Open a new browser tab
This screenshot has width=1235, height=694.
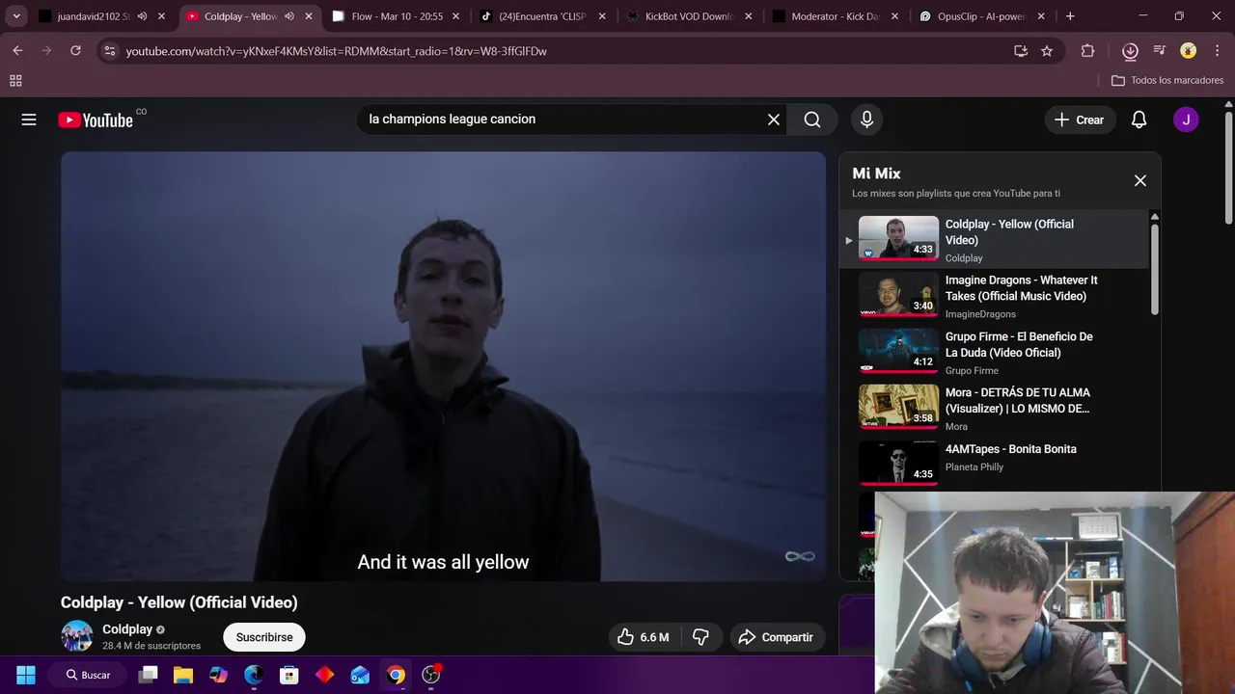click(1070, 16)
